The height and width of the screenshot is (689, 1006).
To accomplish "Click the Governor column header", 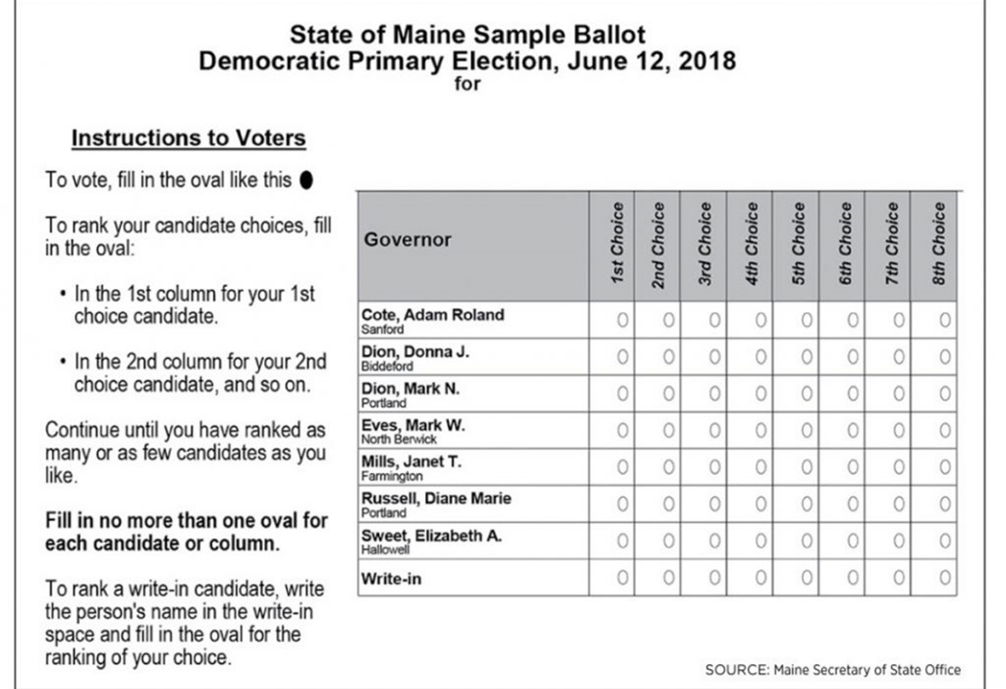I will 407,240.
